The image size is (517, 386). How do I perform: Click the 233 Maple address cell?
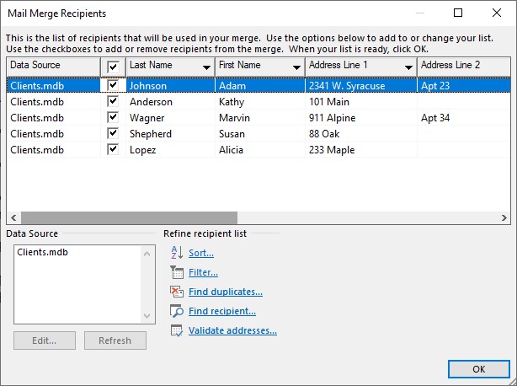361,150
